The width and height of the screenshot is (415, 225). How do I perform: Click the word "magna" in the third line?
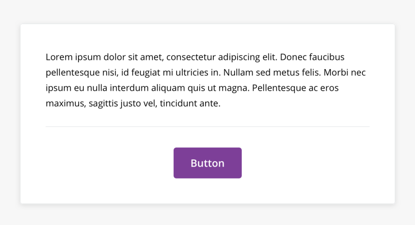coord(234,88)
